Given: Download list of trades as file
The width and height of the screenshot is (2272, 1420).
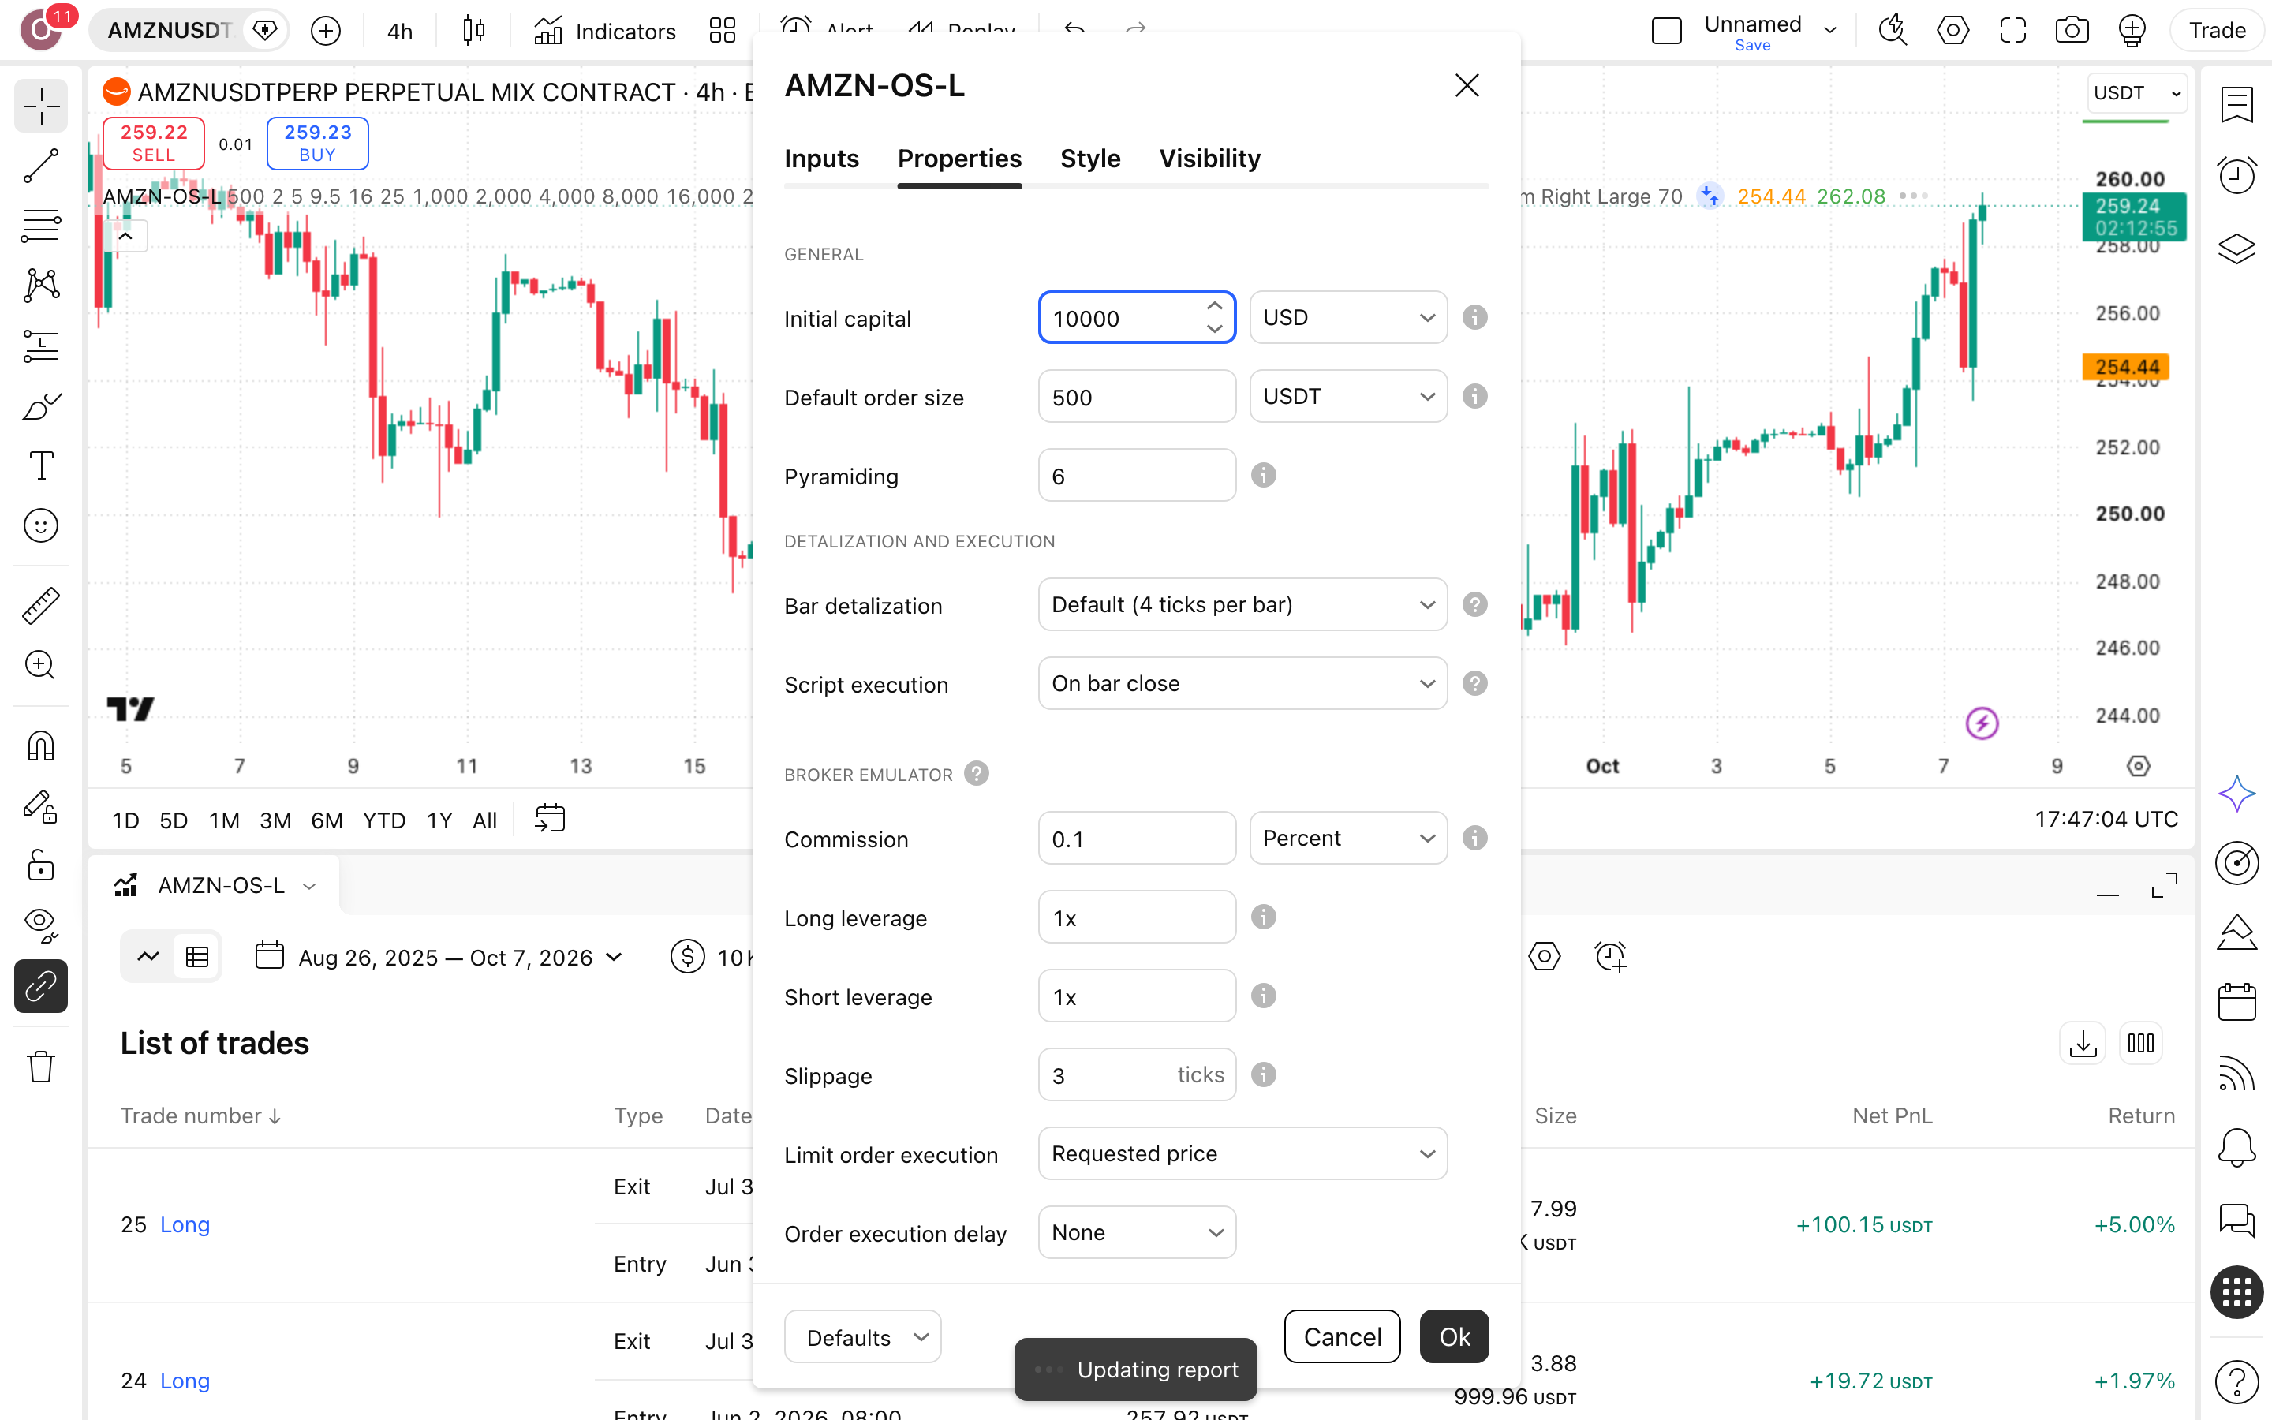Looking at the screenshot, I should click(x=2083, y=1044).
